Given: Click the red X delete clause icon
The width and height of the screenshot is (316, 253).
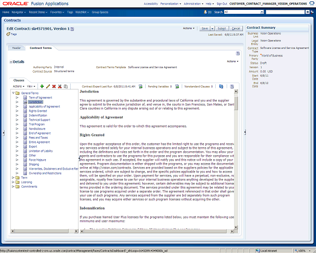Looking at the screenshot, I should (x=54, y=86).
